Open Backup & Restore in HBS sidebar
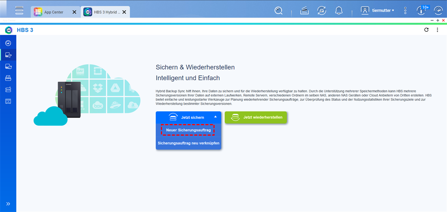Viewport: 447px width, 212px height. tap(8, 55)
